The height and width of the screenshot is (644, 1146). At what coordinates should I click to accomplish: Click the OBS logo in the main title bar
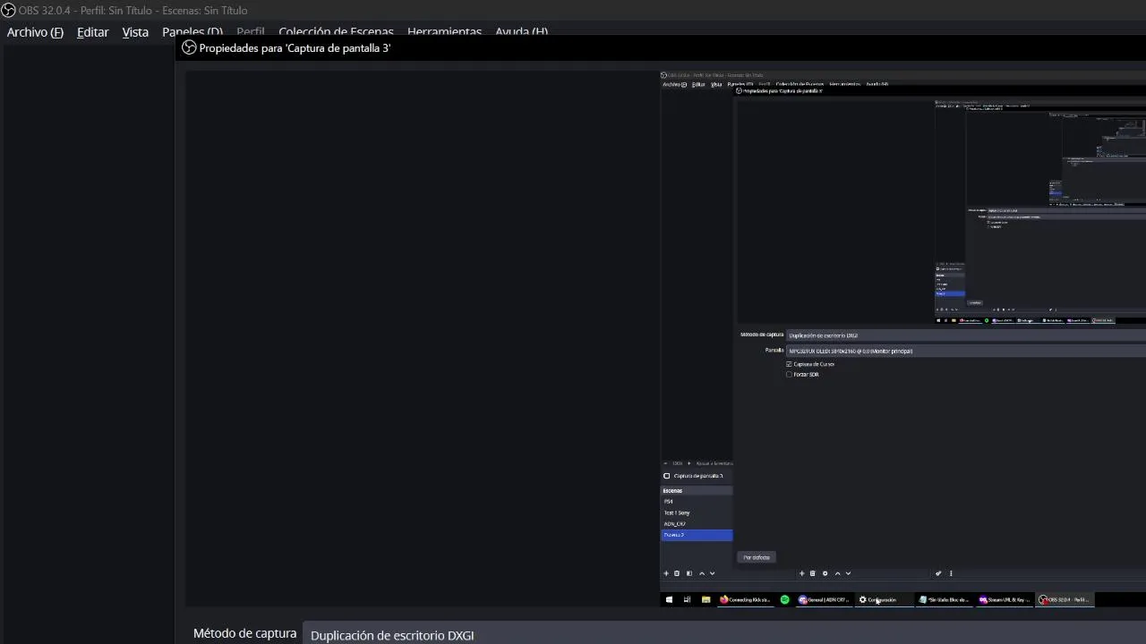pos(8,10)
